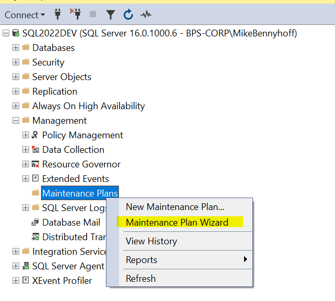Click the gray Stop square icon
335x301 pixels.
[x=93, y=15]
